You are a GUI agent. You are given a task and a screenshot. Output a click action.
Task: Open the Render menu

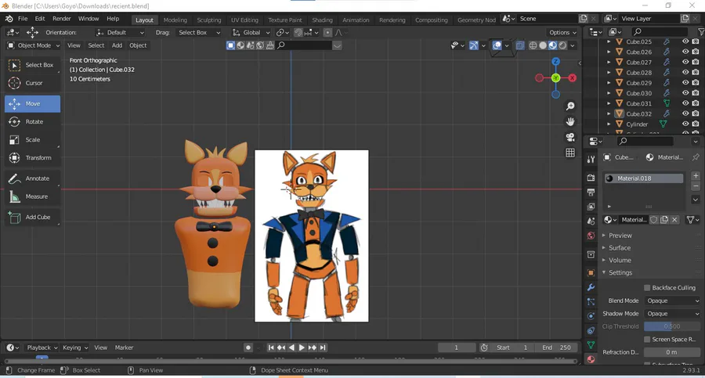click(x=62, y=19)
